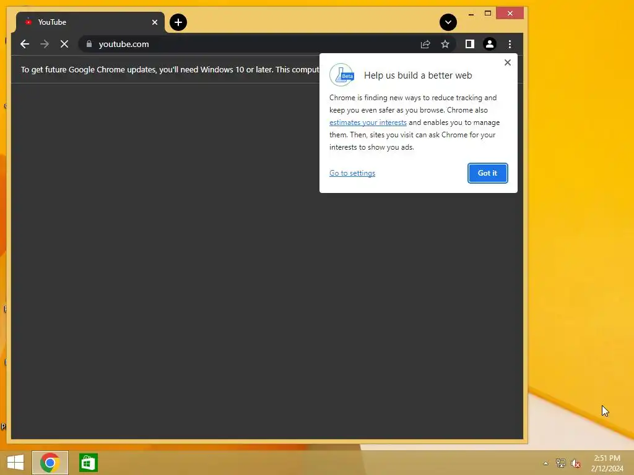Stop loading the page

tap(64, 44)
